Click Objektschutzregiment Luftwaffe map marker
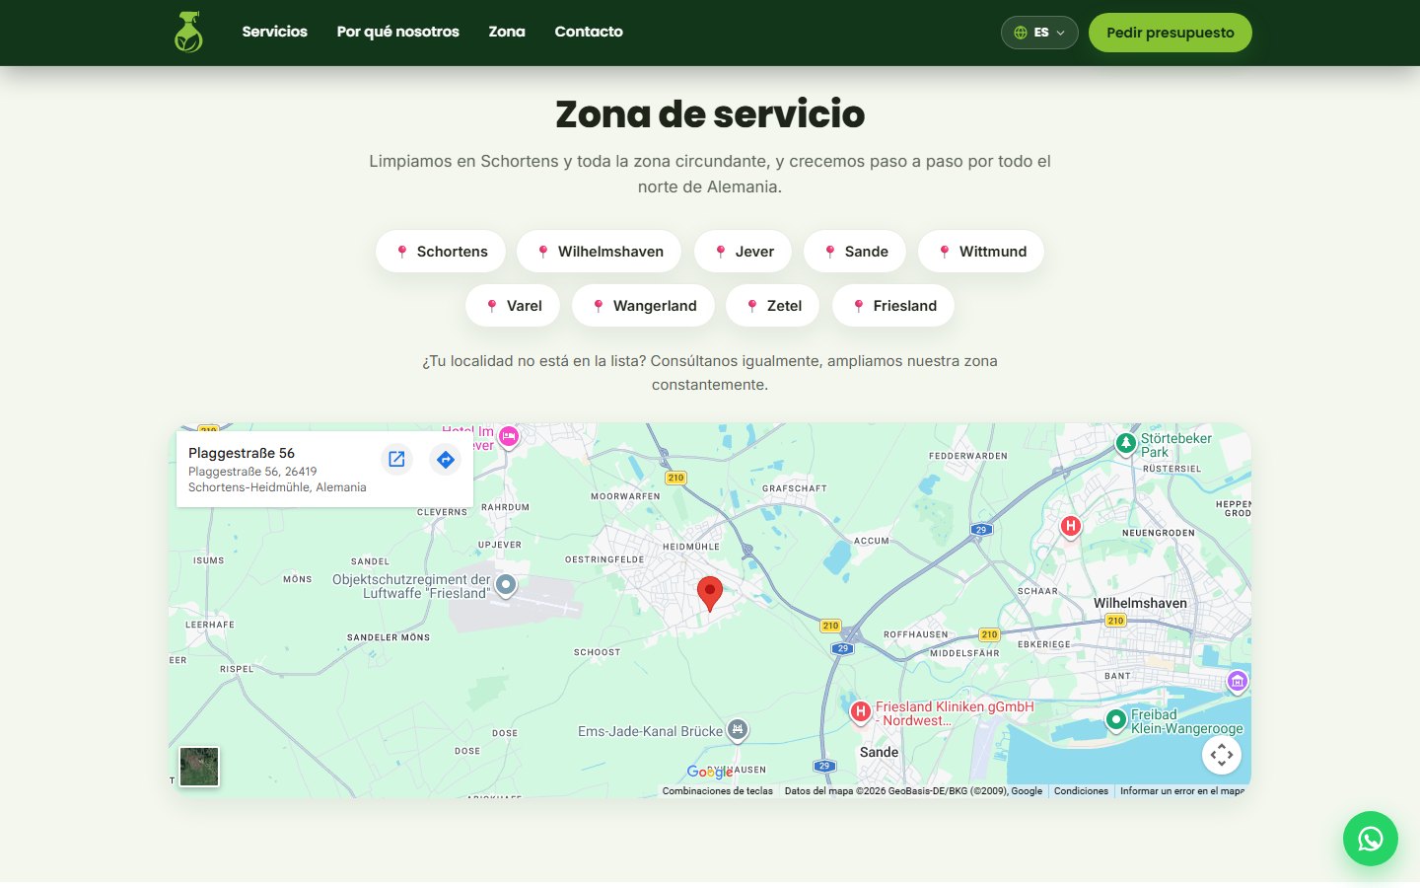 pos(506,585)
